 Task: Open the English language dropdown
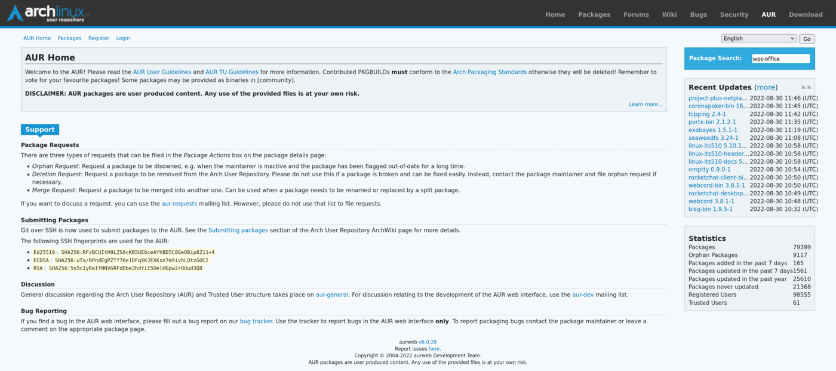758,38
